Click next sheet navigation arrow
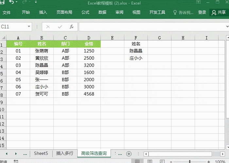 click(x=16, y=154)
